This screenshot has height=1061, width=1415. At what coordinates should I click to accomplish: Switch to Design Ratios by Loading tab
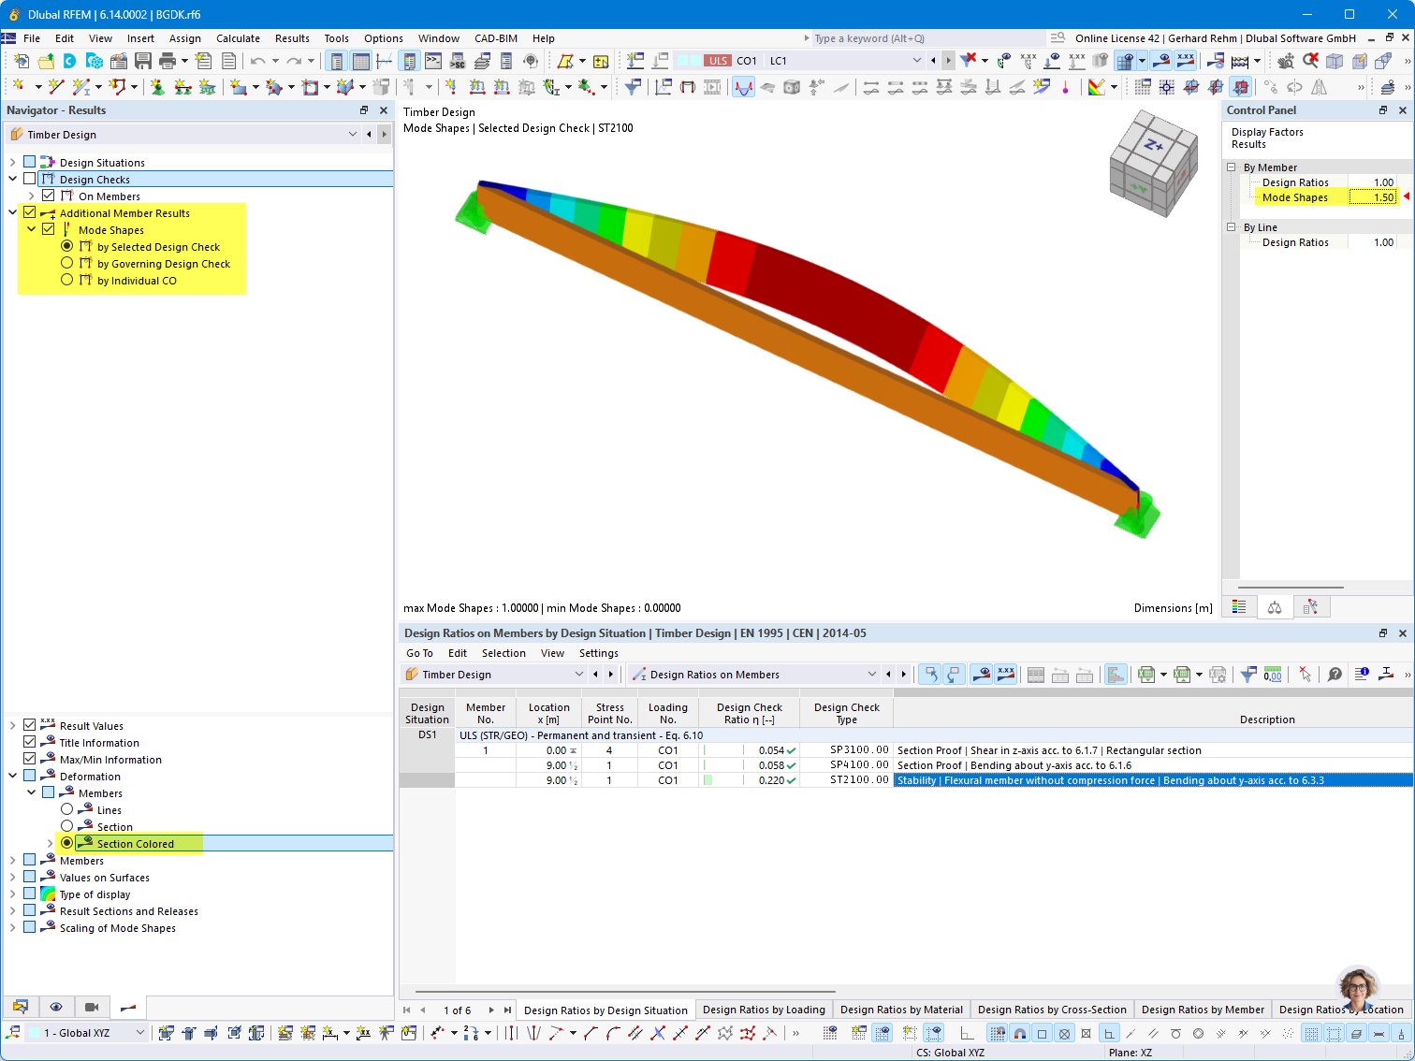[764, 1010]
